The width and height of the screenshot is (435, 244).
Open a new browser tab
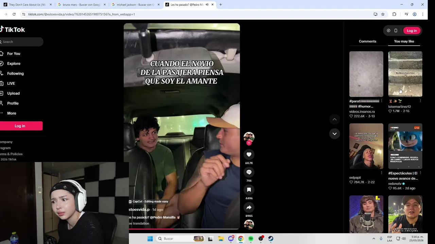(x=221, y=5)
